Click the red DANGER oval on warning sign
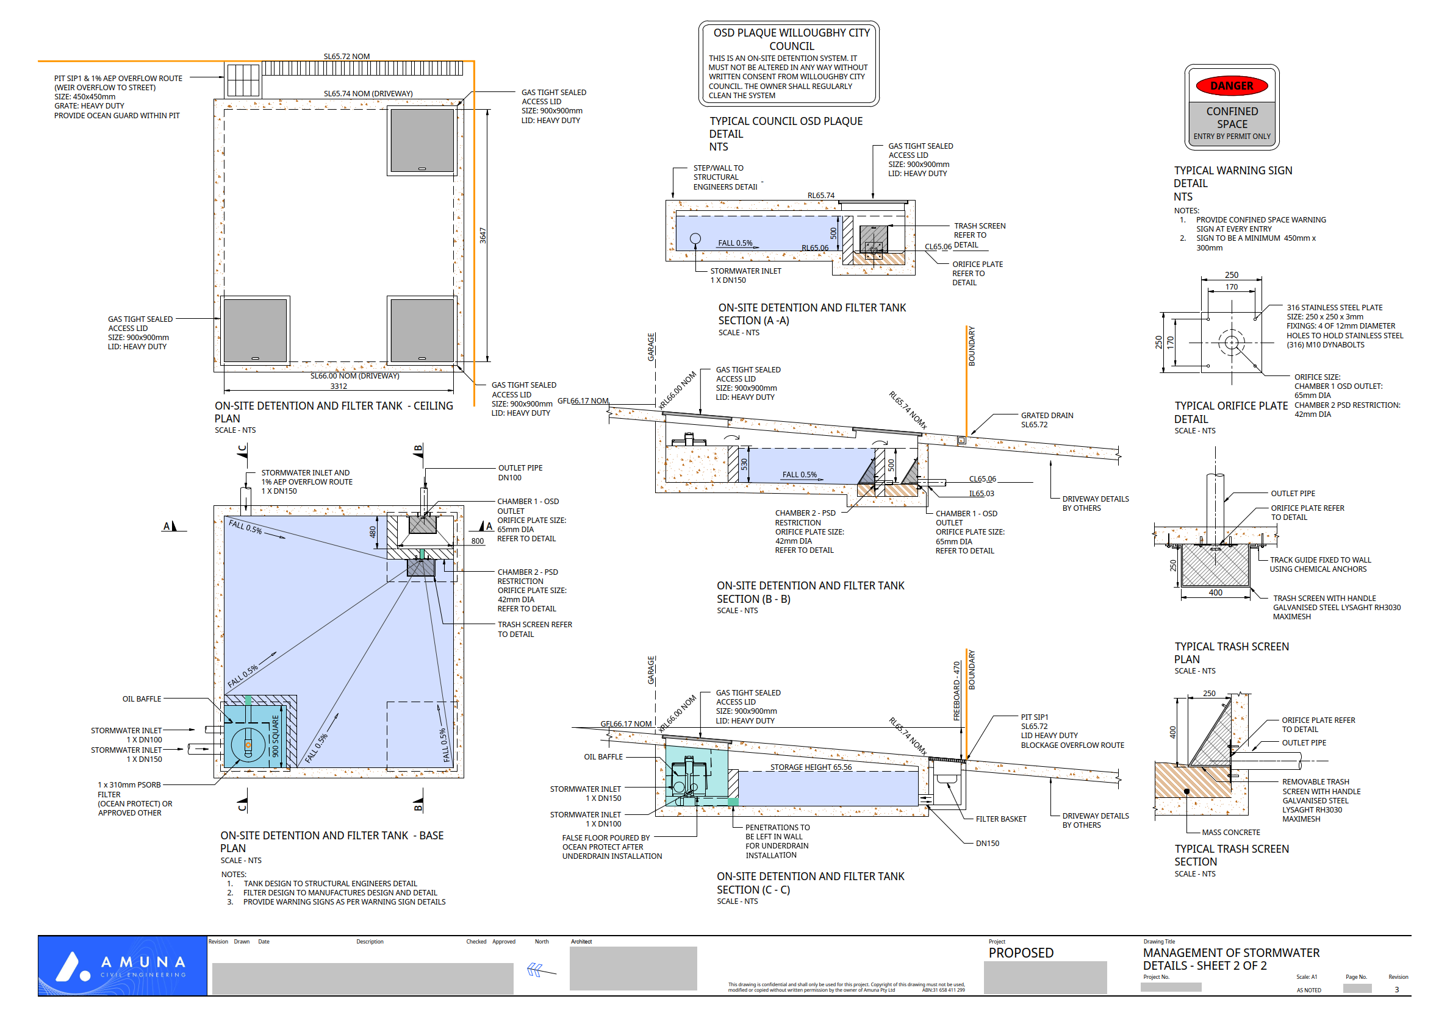The width and height of the screenshot is (1450, 1024). (x=1232, y=86)
